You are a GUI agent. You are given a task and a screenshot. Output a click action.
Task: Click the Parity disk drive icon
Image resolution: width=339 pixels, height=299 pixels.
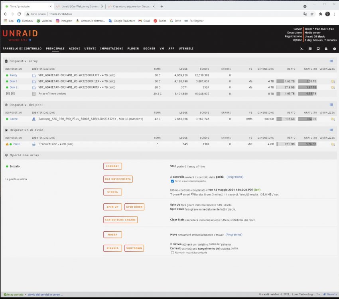pyautogui.click(x=34, y=75)
